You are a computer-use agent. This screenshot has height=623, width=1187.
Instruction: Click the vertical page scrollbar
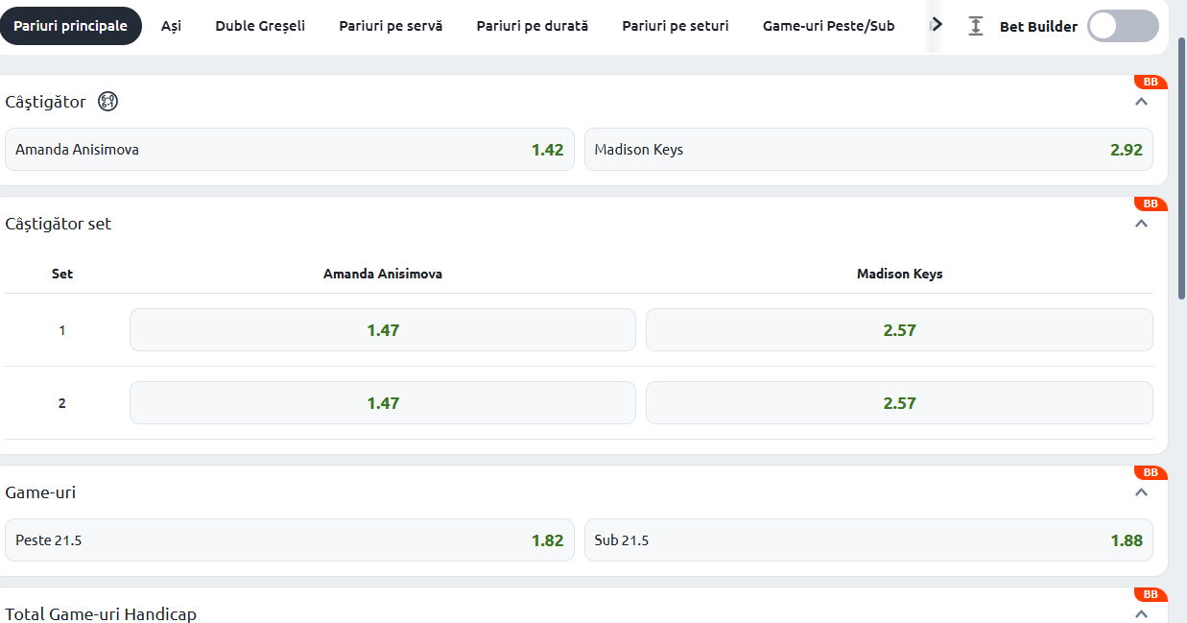pos(1182,168)
